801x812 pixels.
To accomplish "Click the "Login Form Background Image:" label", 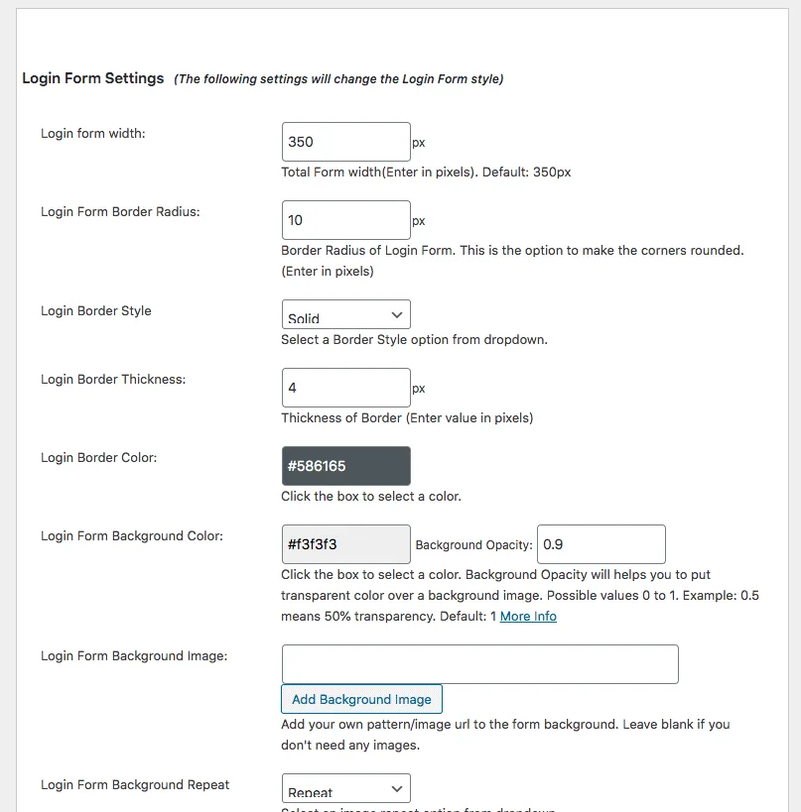I will click(x=134, y=656).
